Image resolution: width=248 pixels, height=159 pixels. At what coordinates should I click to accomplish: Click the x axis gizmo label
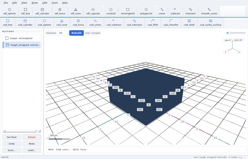click(226, 52)
